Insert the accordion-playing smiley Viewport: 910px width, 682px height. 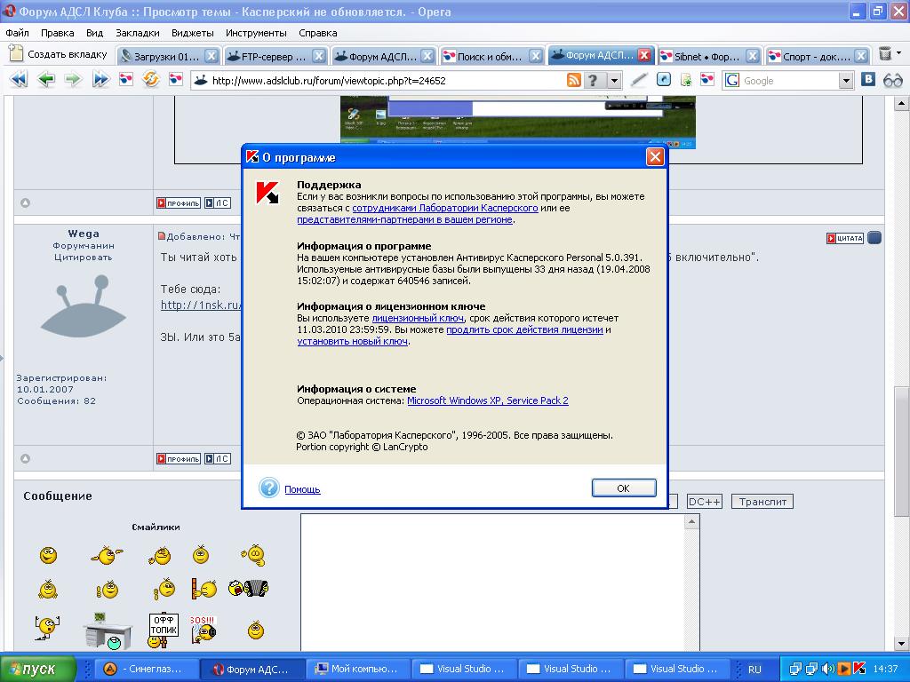click(248, 588)
